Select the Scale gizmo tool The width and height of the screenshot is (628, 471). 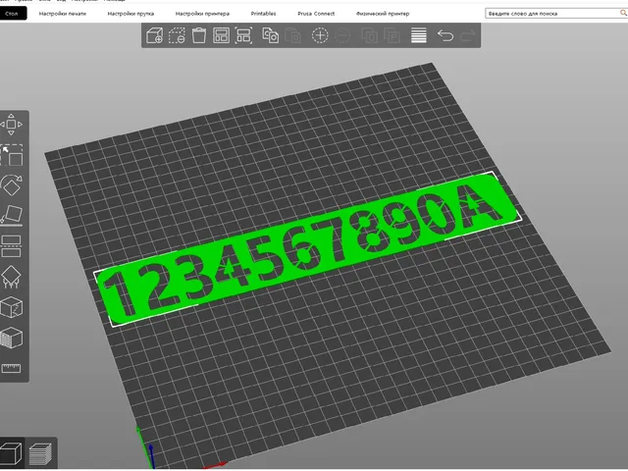[x=12, y=155]
